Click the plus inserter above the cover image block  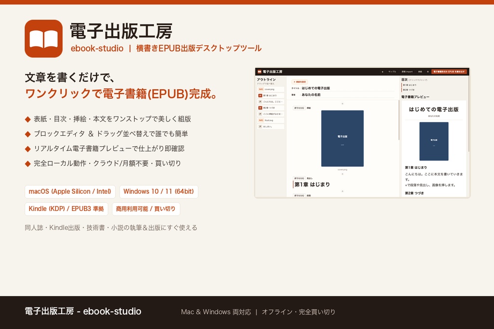[343, 104]
